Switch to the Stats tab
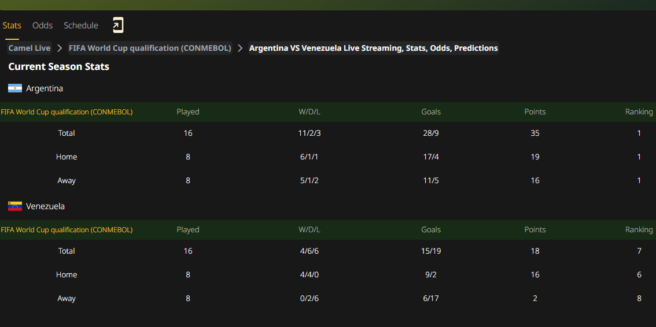656x327 pixels. [x=12, y=25]
